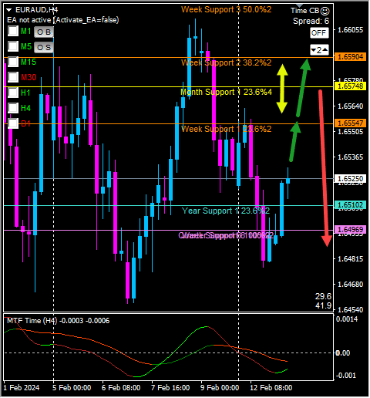This screenshot has width=370, height=398.
Task: Toggle the OFF switch button
Action: (319, 33)
